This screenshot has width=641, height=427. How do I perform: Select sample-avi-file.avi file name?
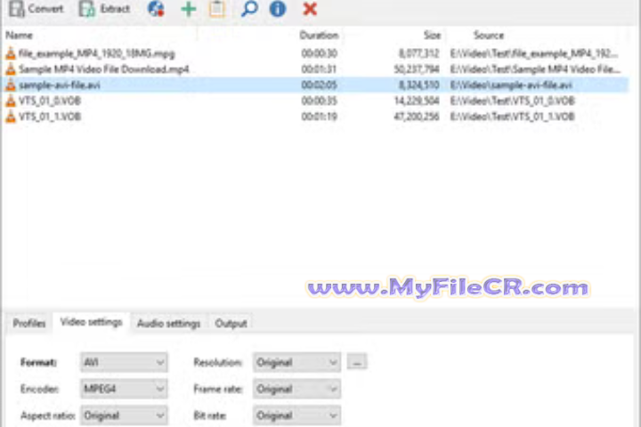pos(60,85)
